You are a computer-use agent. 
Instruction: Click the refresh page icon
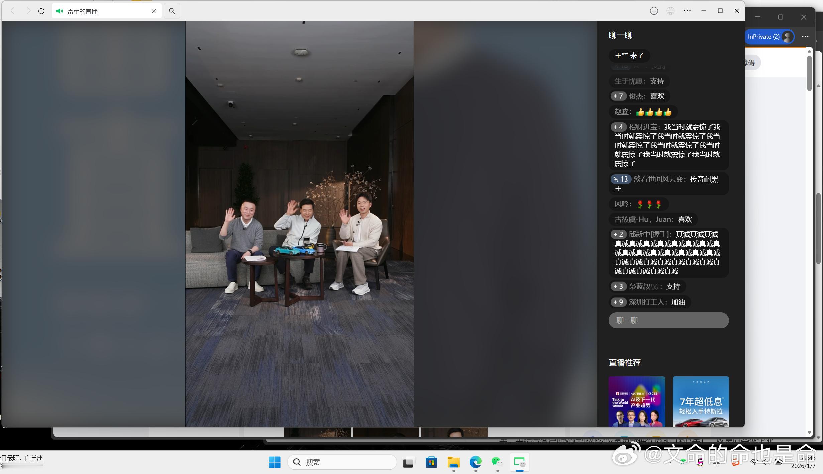[x=41, y=11]
